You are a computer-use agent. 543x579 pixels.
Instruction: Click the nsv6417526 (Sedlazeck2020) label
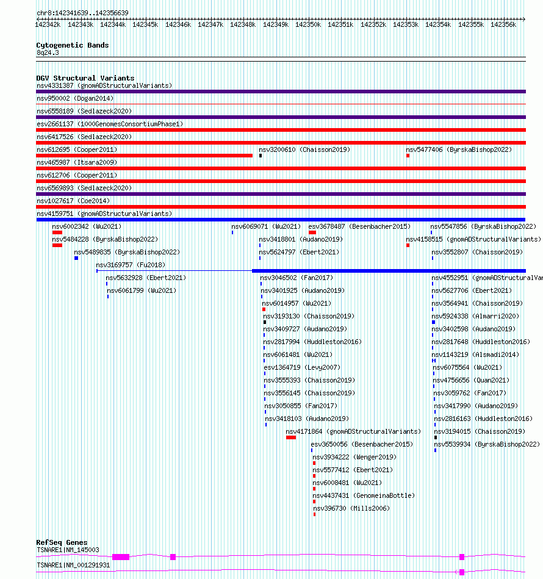point(84,137)
